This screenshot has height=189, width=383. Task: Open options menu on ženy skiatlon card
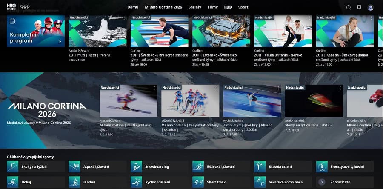[x=217, y=88]
